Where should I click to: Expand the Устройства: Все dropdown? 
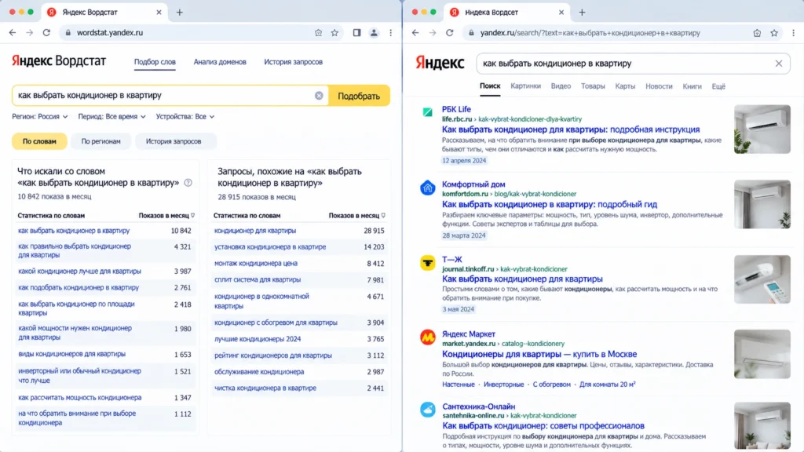pyautogui.click(x=185, y=117)
